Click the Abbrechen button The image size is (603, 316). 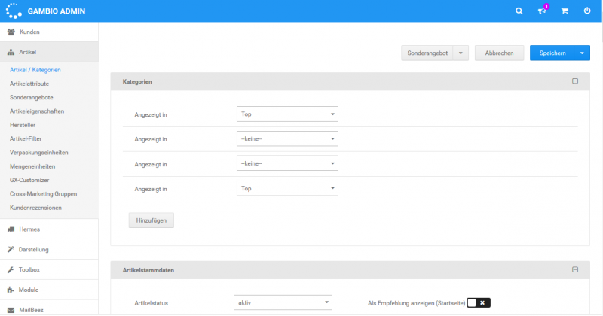pyautogui.click(x=499, y=53)
